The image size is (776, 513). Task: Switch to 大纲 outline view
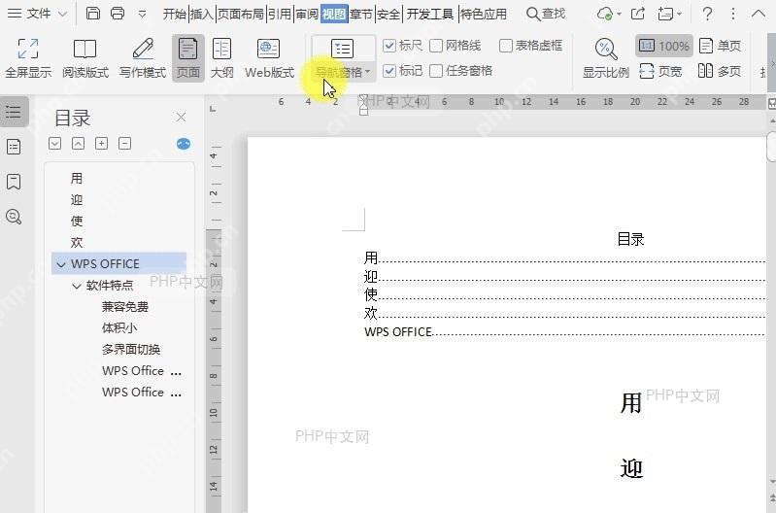(221, 58)
